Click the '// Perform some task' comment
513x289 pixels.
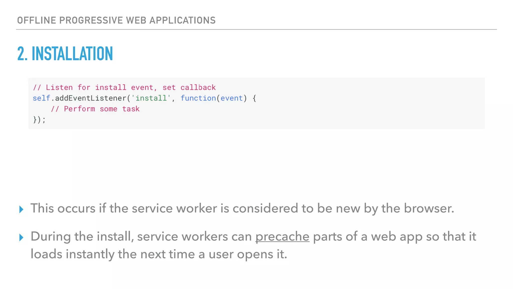[x=95, y=109]
